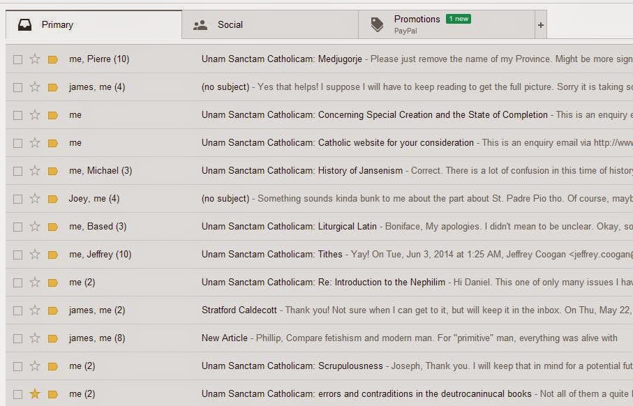Select the Medjugorje email checkbox
This screenshot has width=633, height=406.
coord(17,59)
